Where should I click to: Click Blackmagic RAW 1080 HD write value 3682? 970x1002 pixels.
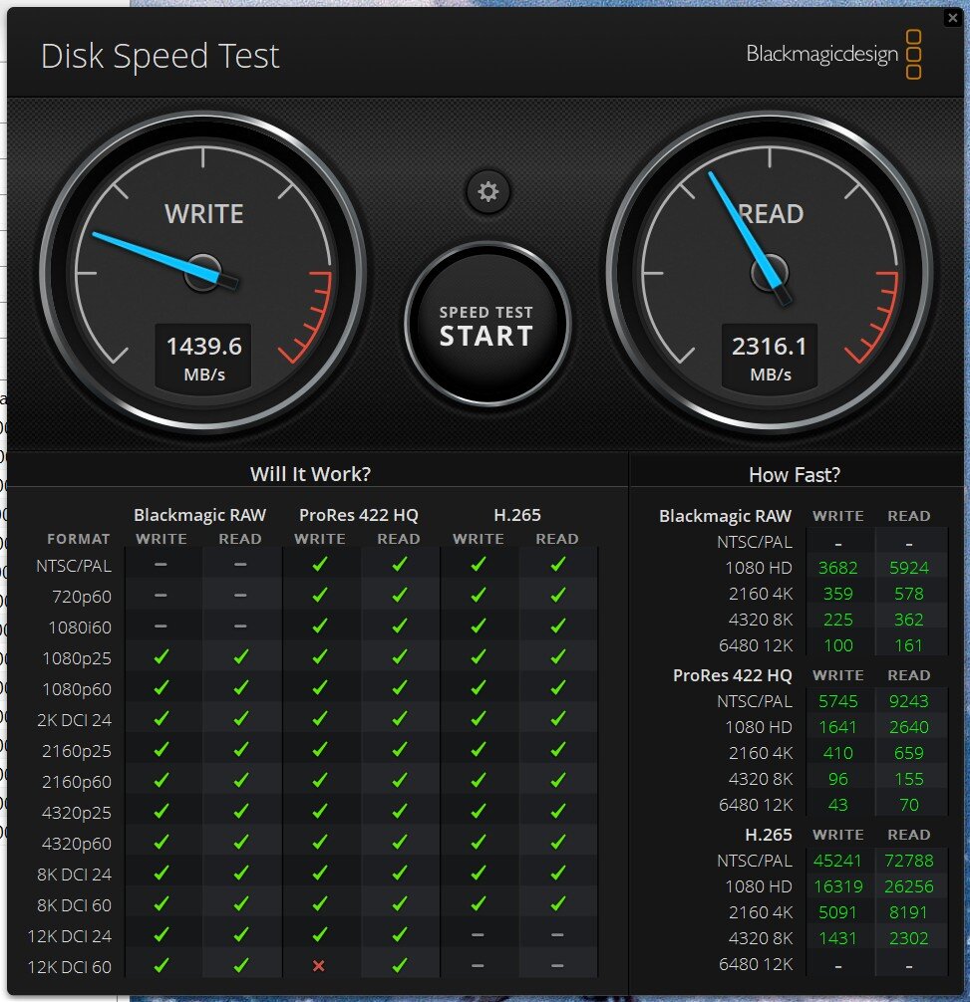837,568
